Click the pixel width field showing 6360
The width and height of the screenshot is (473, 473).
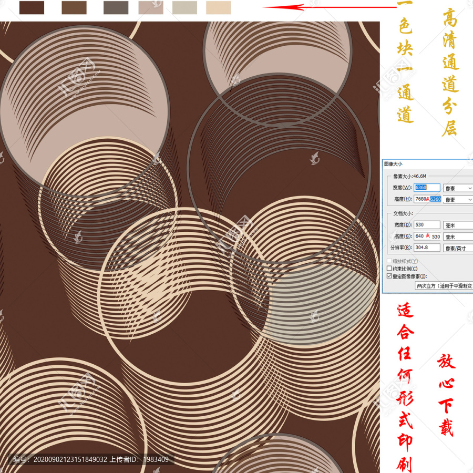[x=427, y=188]
